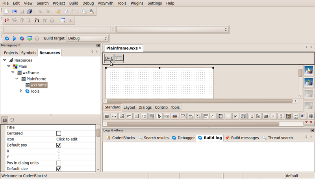
Task: Click the Build gear icon
Action: [7, 38]
